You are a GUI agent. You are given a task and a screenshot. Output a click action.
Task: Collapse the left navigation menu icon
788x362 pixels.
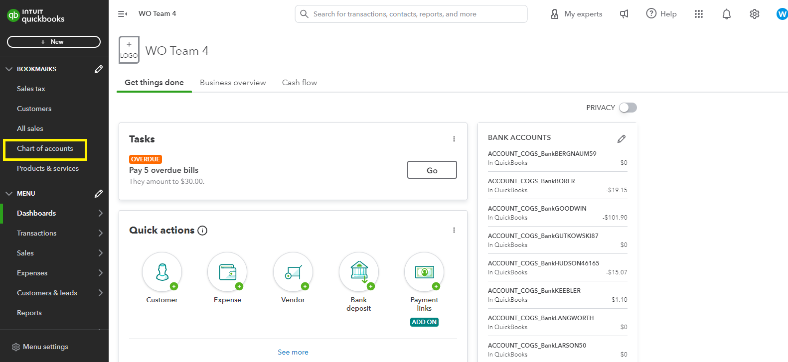(x=123, y=14)
